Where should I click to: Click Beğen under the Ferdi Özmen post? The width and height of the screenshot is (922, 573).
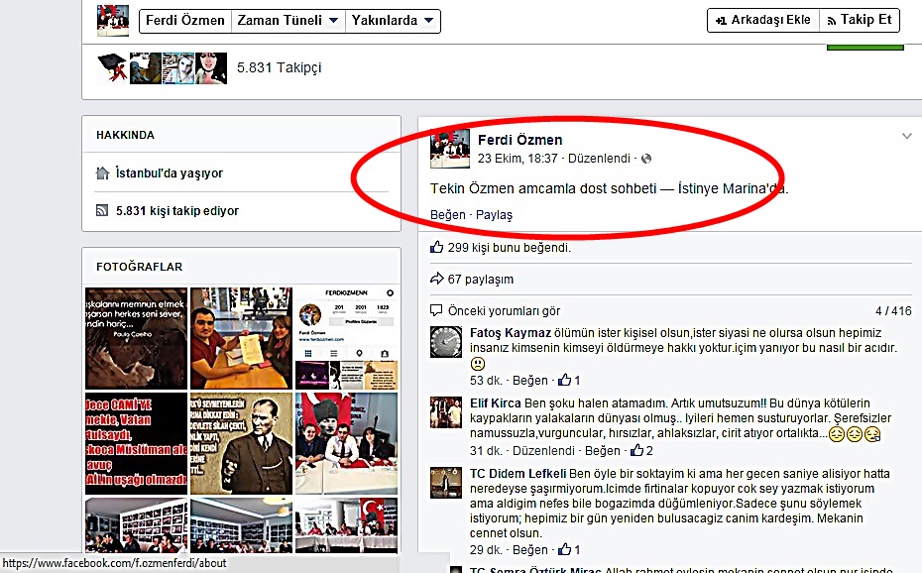[447, 215]
